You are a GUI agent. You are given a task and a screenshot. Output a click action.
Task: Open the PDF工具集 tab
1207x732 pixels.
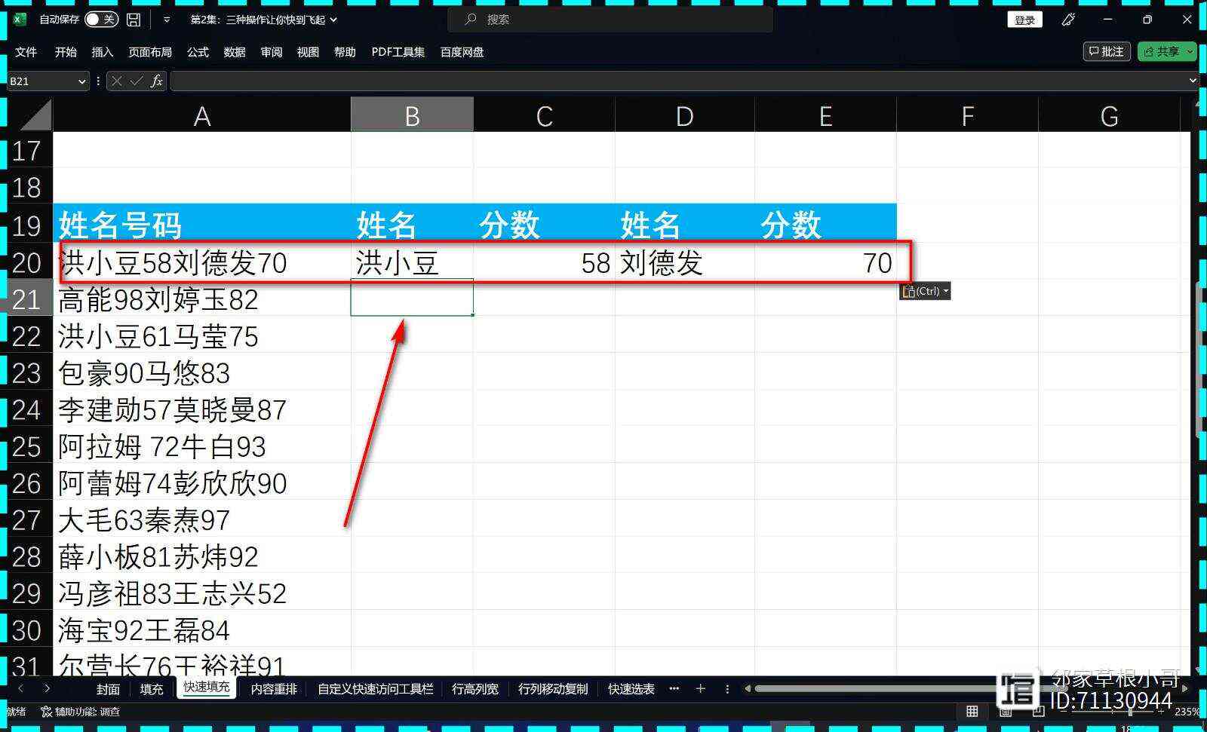coord(398,52)
